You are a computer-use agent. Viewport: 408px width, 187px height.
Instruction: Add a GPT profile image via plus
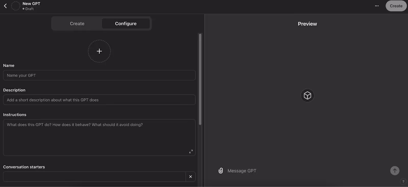click(99, 51)
